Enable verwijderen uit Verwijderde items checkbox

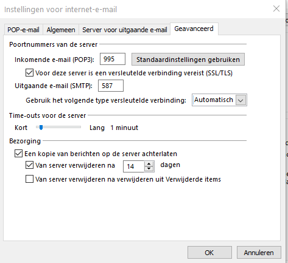tap(29, 179)
